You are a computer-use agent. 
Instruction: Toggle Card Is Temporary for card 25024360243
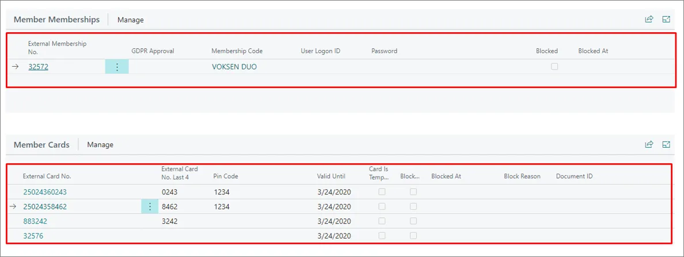coord(382,191)
